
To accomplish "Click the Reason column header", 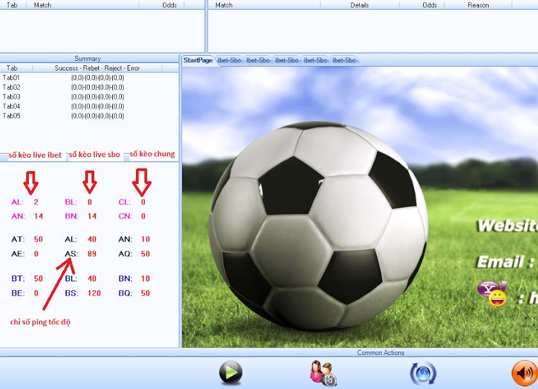I will tap(478, 5).
